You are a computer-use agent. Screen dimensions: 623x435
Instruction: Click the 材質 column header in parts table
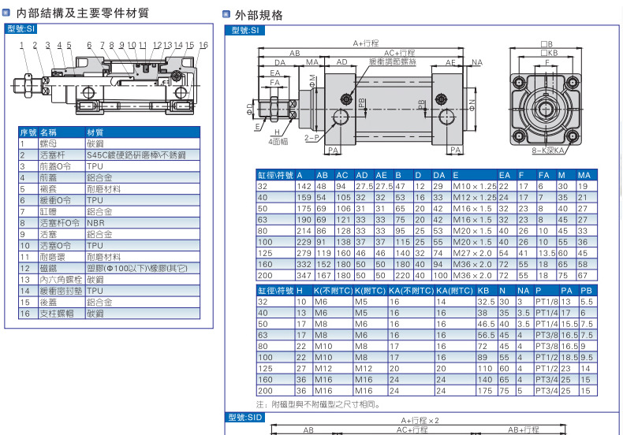[x=95, y=132]
